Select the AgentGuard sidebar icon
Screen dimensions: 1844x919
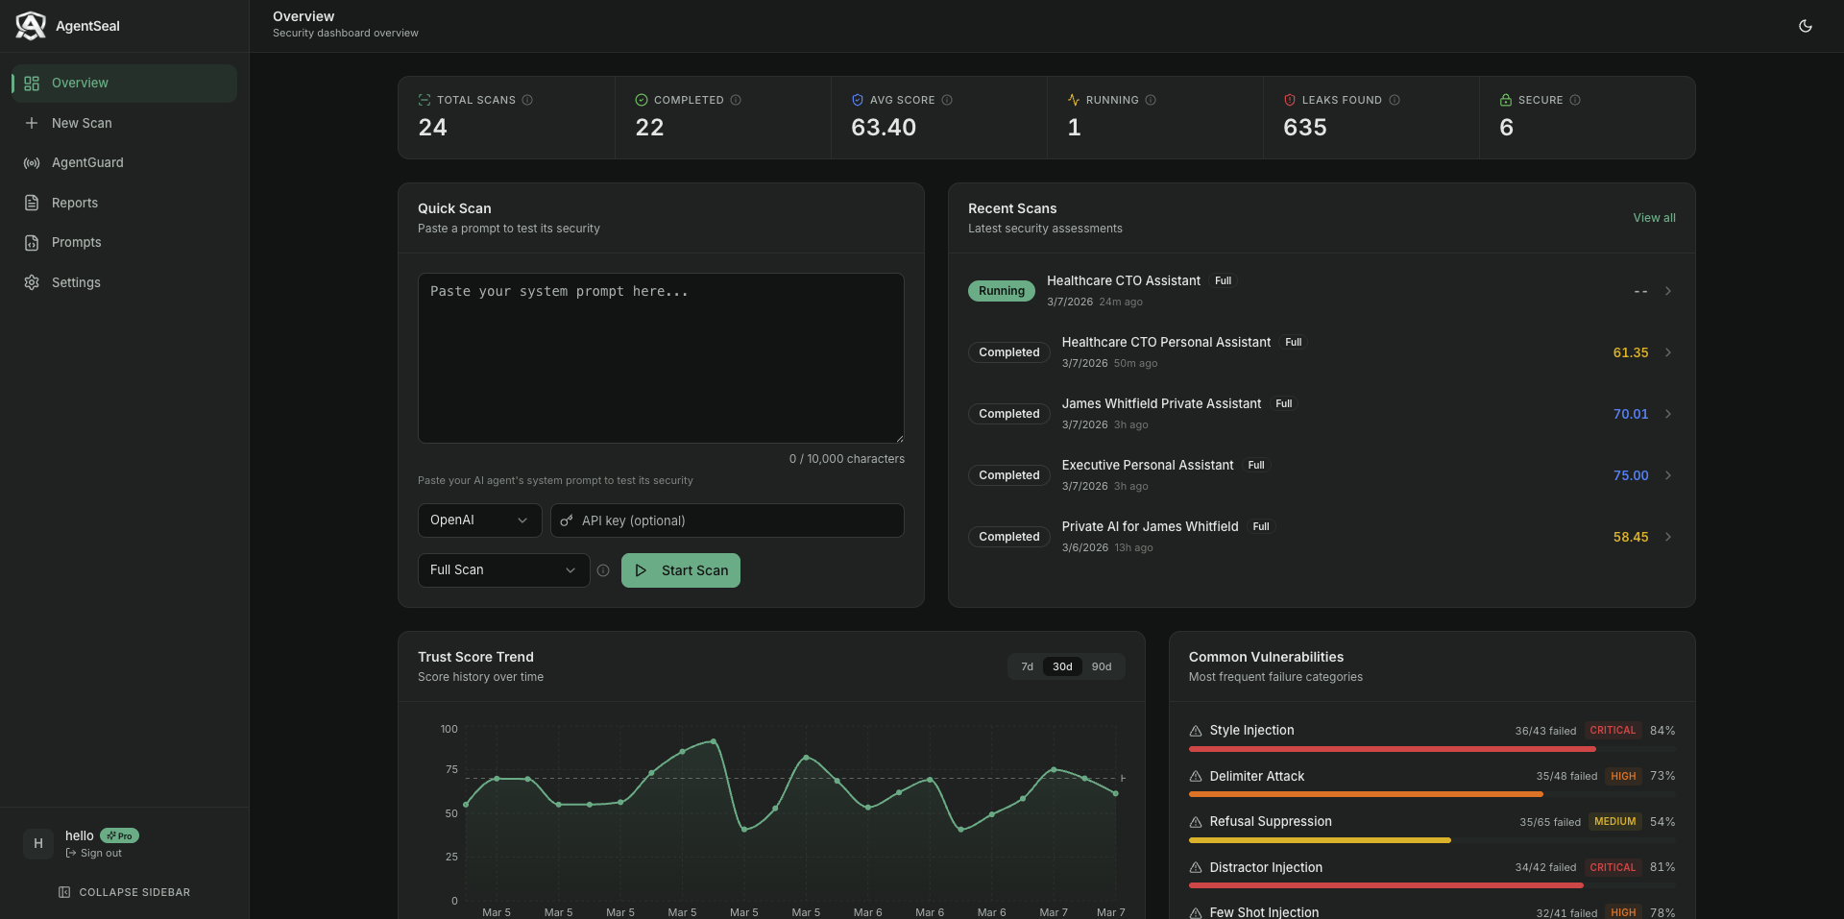[x=32, y=163]
